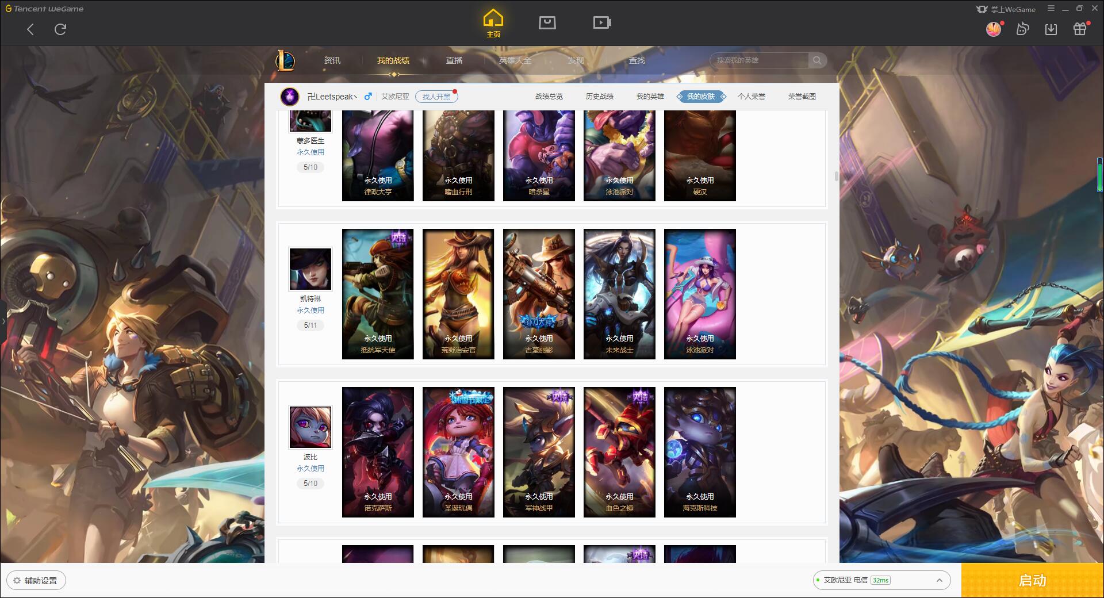Open the 圣诞玩偶 skin card
Screen dimensions: 1104x598
coord(458,452)
